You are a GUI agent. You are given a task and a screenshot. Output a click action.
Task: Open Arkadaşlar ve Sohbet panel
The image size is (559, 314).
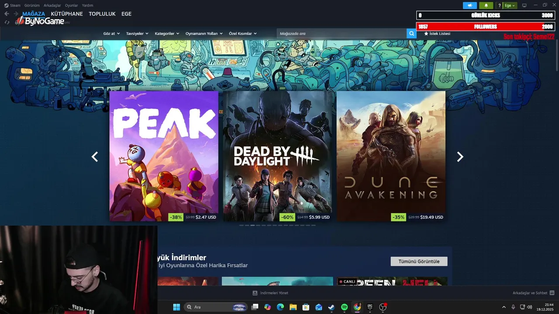point(530,293)
